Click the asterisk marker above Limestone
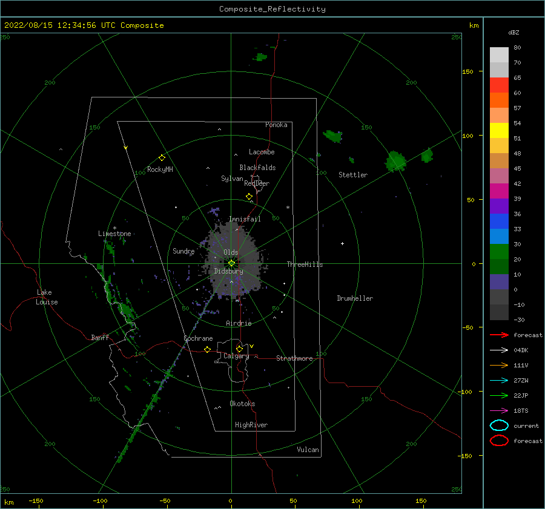The image size is (545, 509). (x=114, y=228)
